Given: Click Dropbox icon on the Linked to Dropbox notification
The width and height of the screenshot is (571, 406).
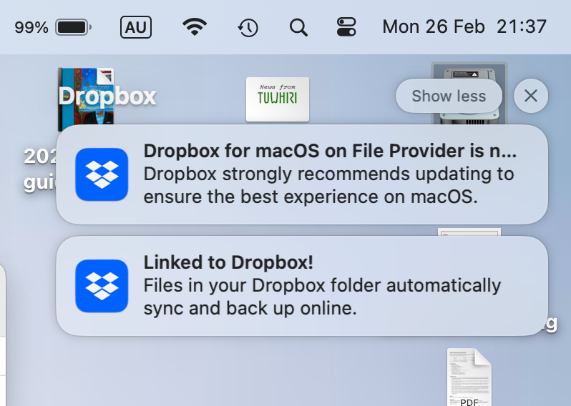Looking at the screenshot, I should (102, 286).
